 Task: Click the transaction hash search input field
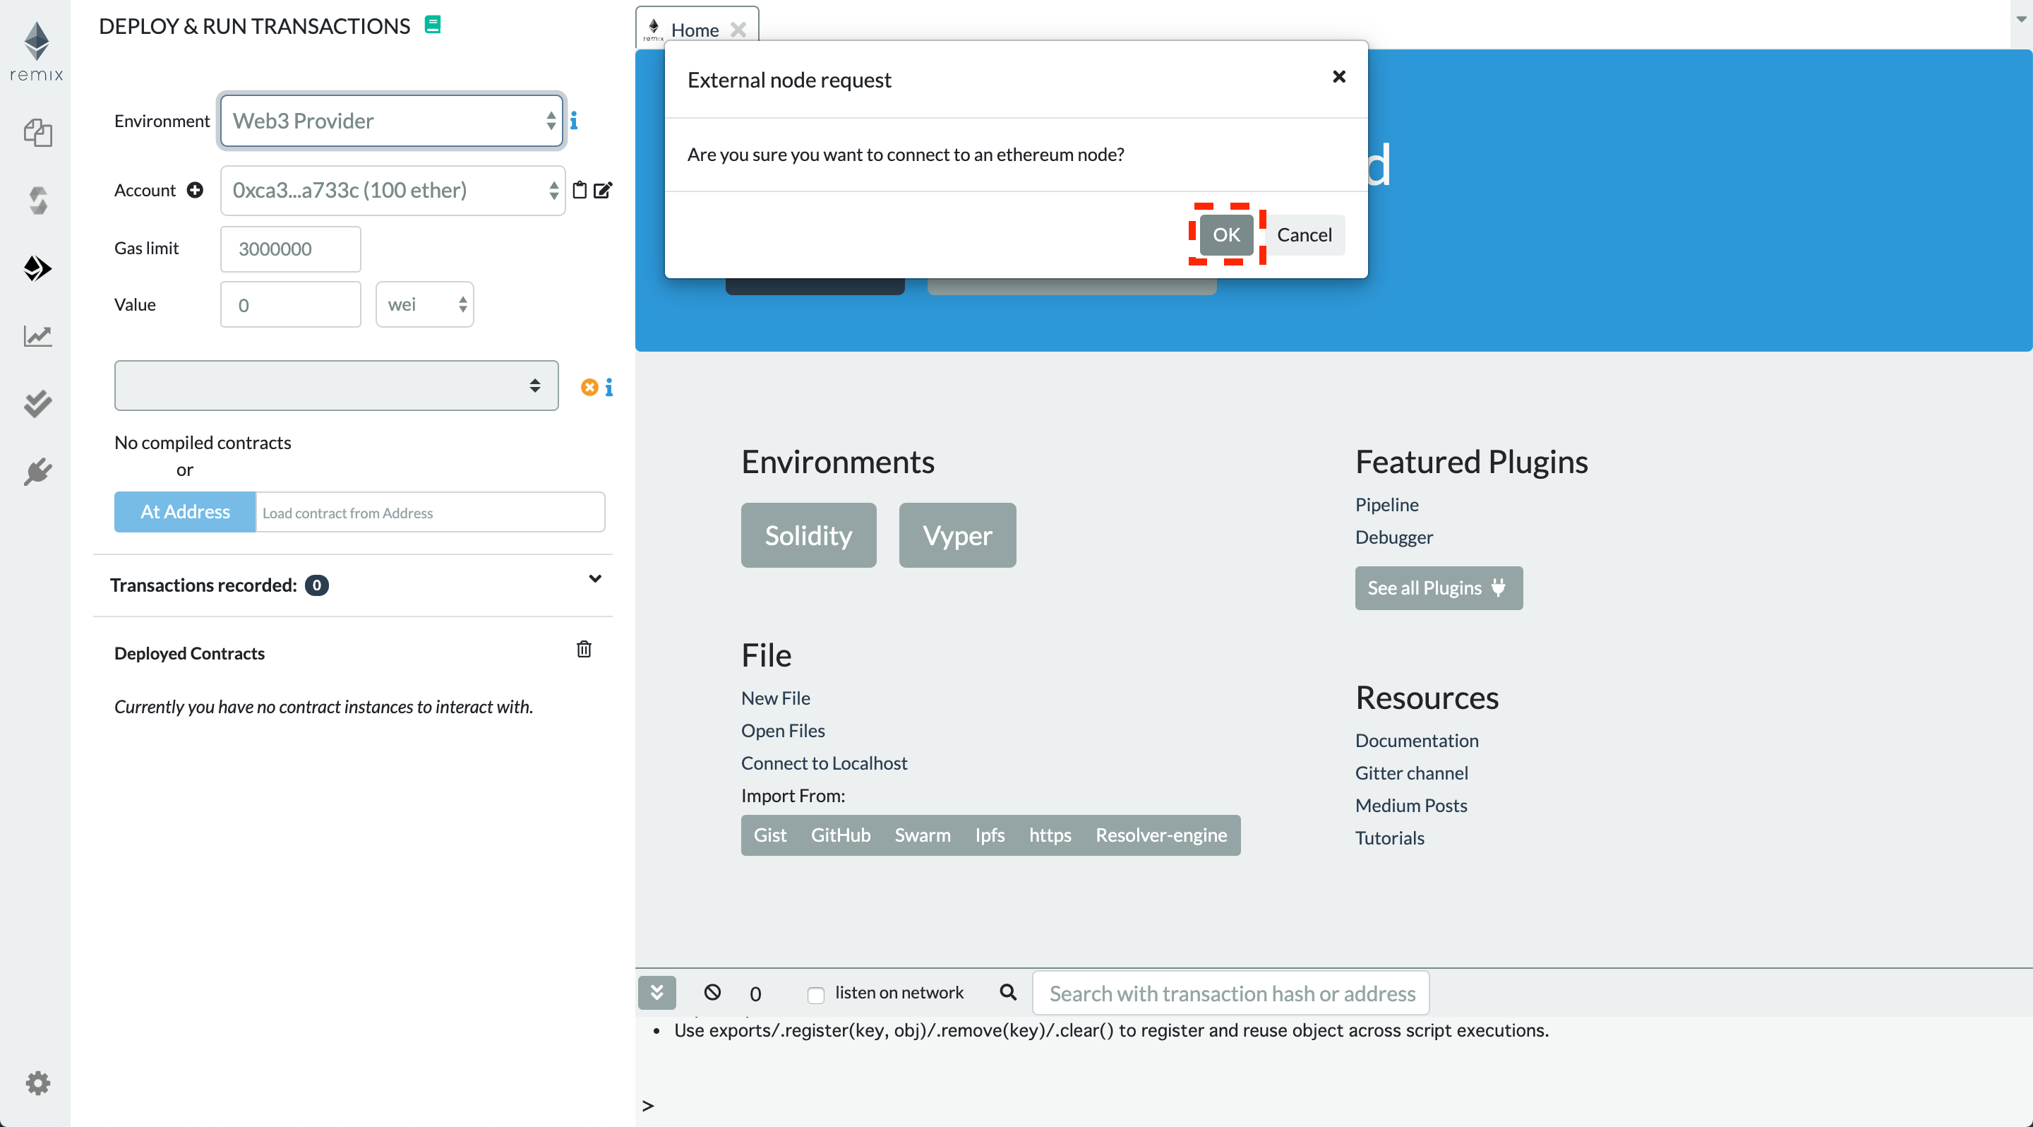click(x=1230, y=992)
